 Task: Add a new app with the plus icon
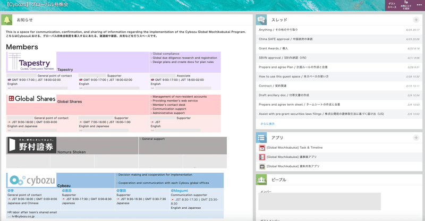416,138
